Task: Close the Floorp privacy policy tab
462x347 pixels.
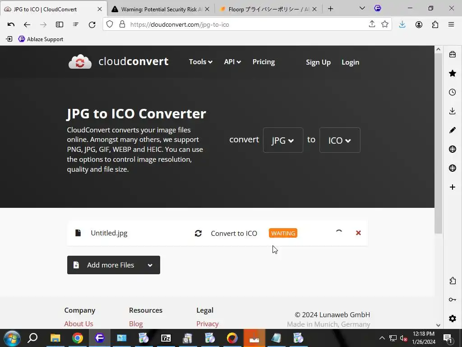Action: 314,9
